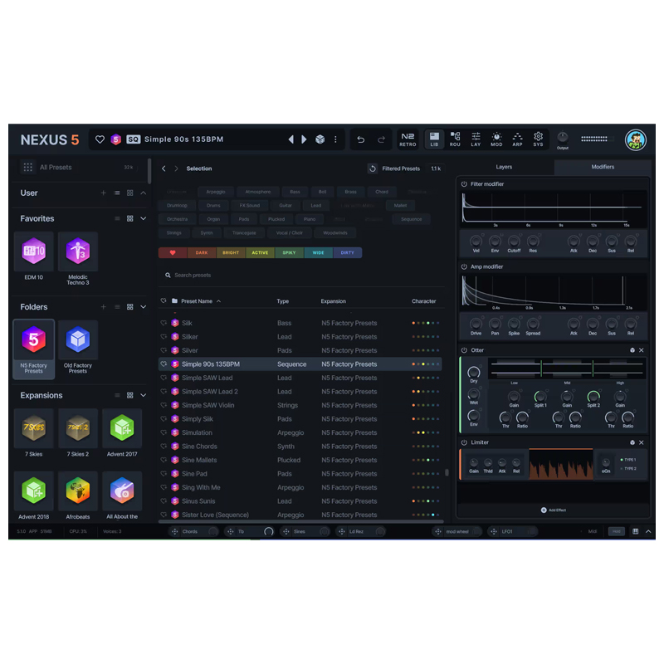
Task: Click the Output volume knob
Action: point(563,137)
